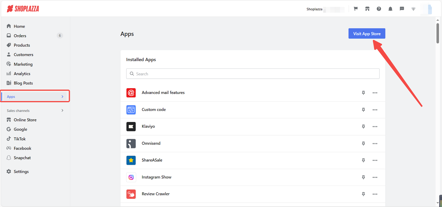The width and height of the screenshot is (442, 207).
Task: Open TikTok sales channel
Action: (20, 139)
